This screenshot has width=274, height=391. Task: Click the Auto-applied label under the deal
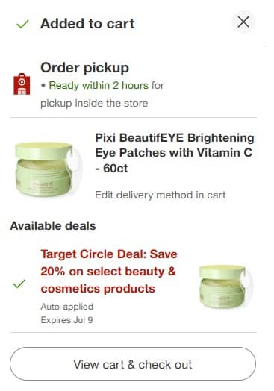tap(67, 307)
